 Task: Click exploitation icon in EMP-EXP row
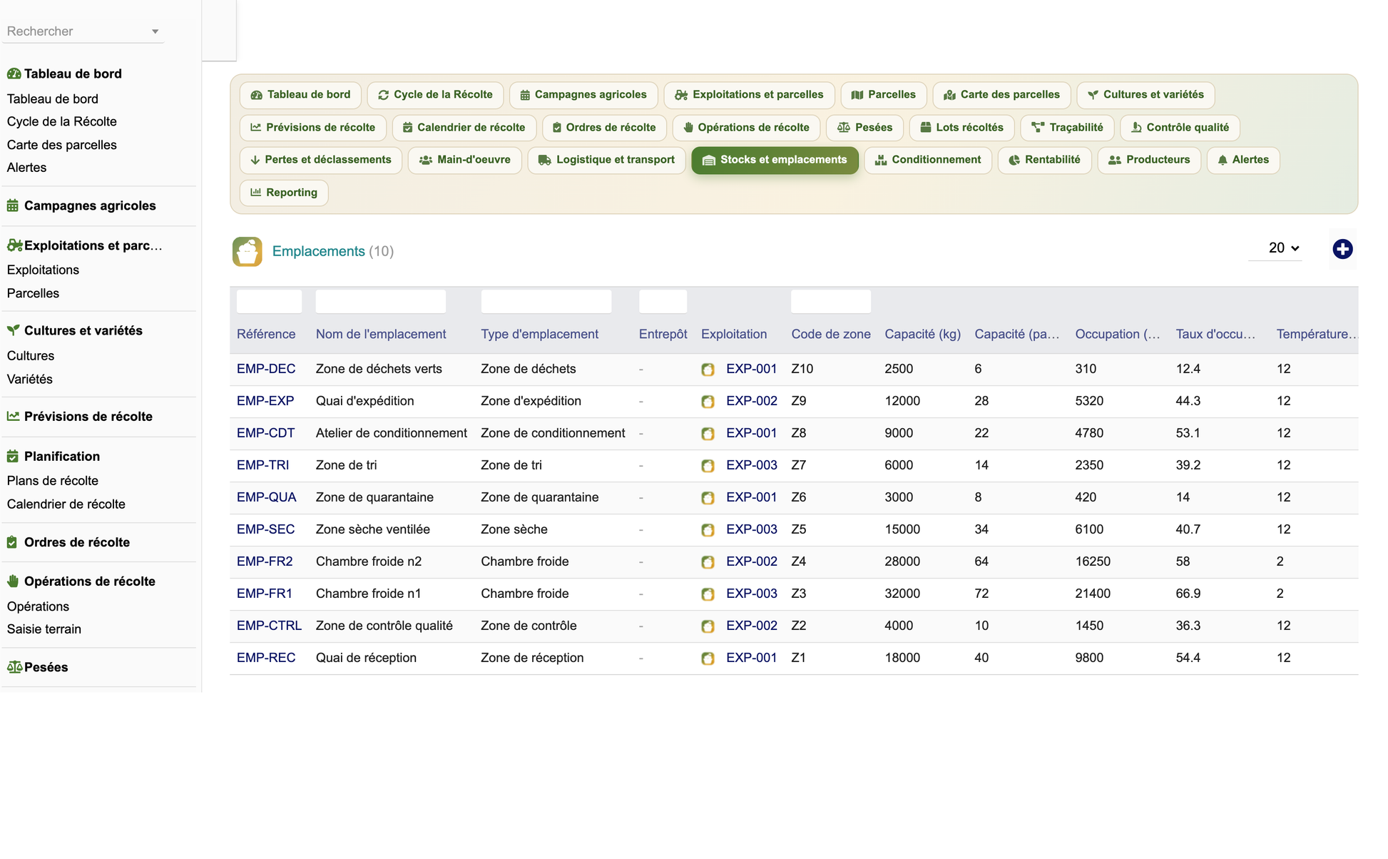708,402
